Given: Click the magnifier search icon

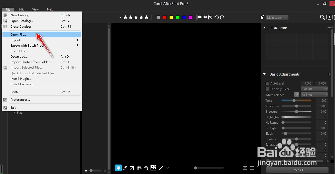Looking at the screenshot, I should pyautogui.click(x=322, y=17).
